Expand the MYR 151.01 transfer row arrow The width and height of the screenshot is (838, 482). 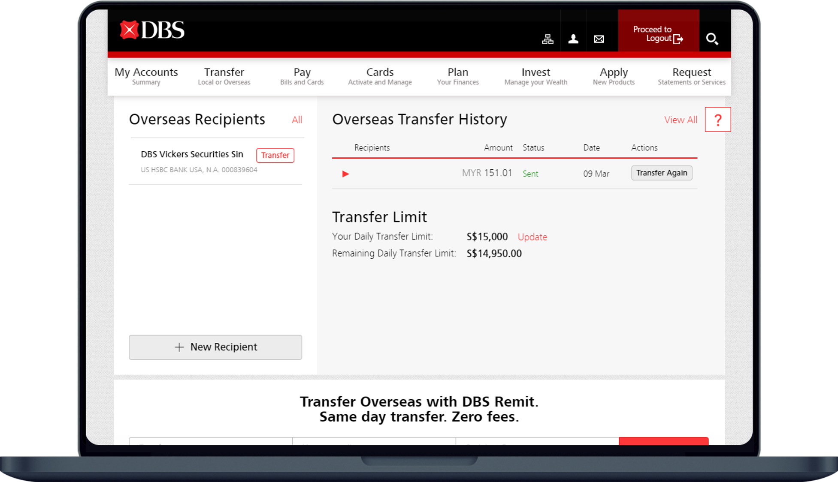[x=345, y=174]
